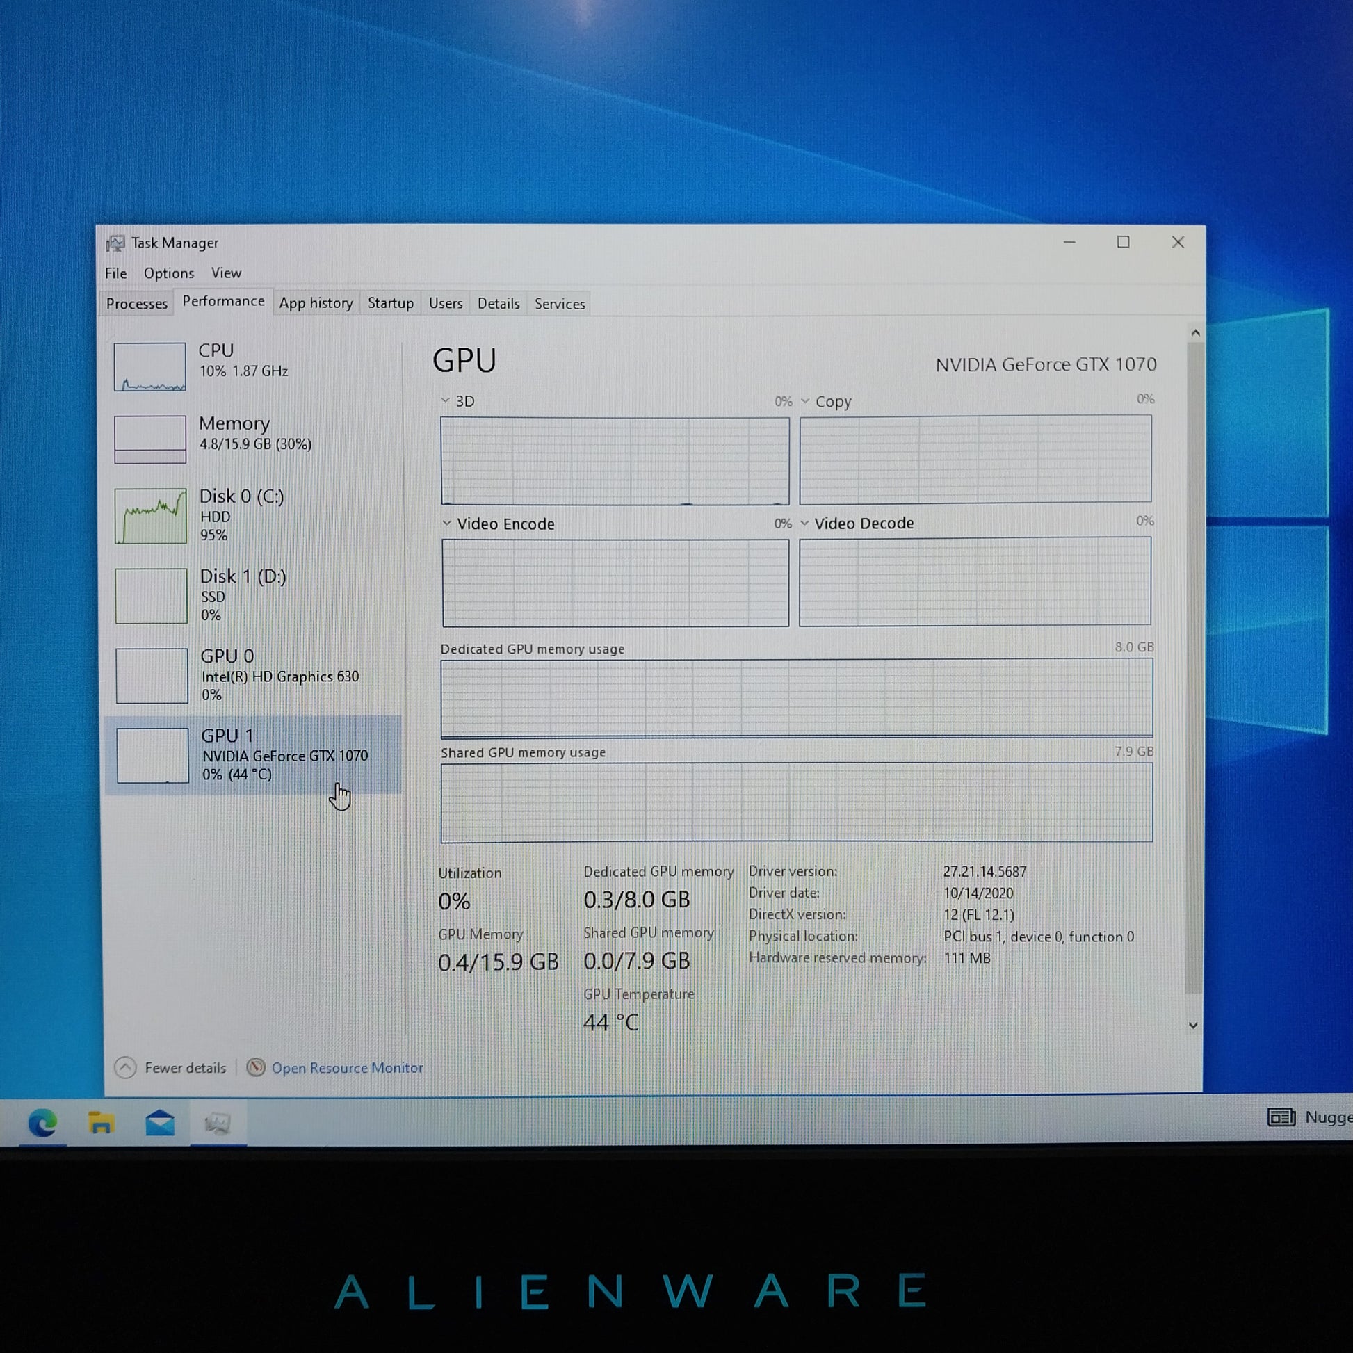Open the Users tab
1353x1353 pixels.
(x=446, y=303)
